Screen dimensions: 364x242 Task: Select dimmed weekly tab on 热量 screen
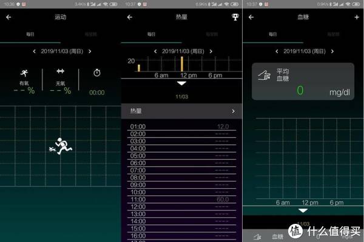click(x=212, y=34)
